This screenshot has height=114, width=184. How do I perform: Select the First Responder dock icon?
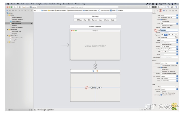97,71
